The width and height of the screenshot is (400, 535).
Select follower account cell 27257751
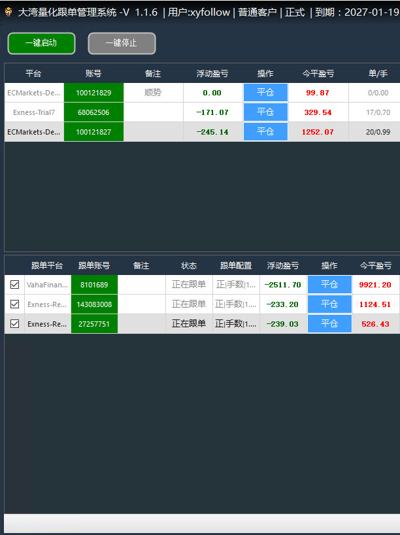[x=94, y=324]
